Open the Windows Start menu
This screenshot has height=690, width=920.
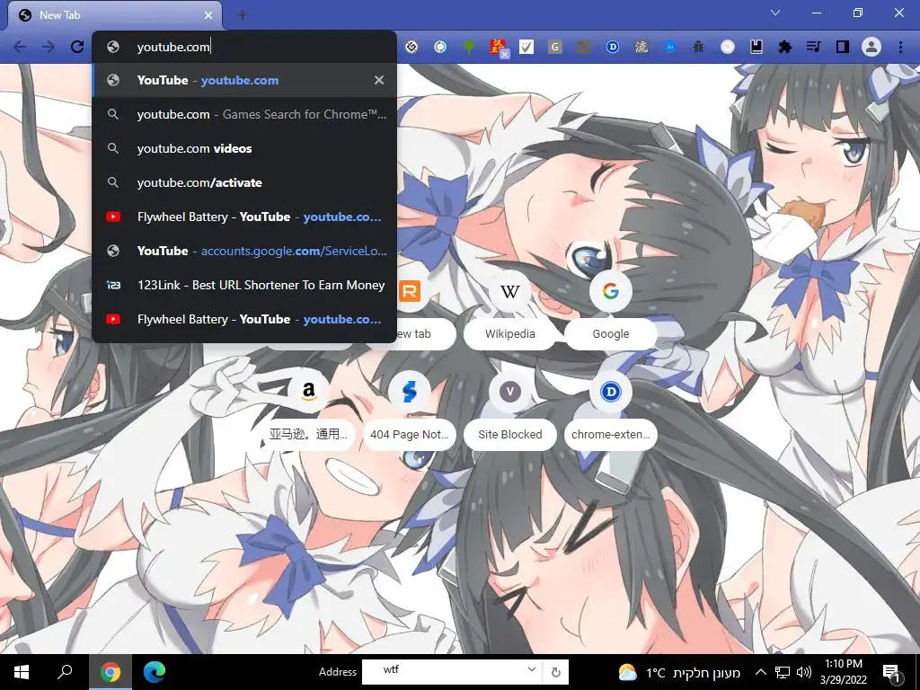pos(22,672)
